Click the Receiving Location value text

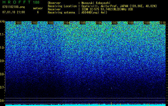click(119, 6)
